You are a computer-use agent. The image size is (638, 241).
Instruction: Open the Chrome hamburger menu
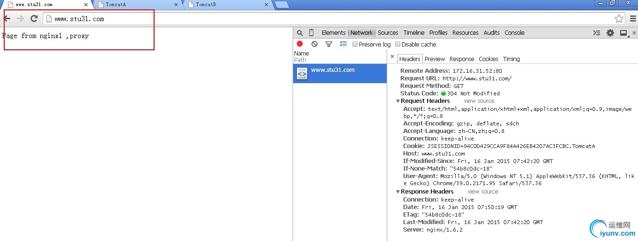632,19
